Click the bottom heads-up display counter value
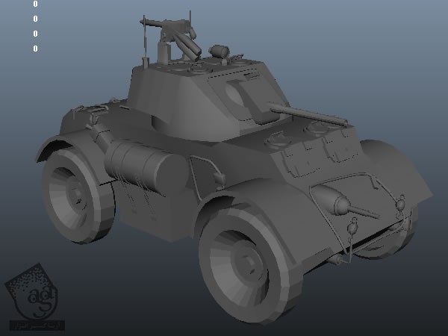 click(35, 49)
